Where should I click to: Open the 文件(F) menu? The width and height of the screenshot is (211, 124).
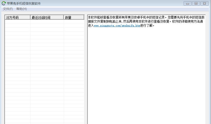pos(8,9)
